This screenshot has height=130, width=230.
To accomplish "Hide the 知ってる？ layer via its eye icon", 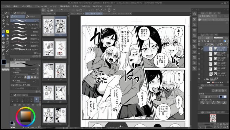I will click(x=199, y=59).
